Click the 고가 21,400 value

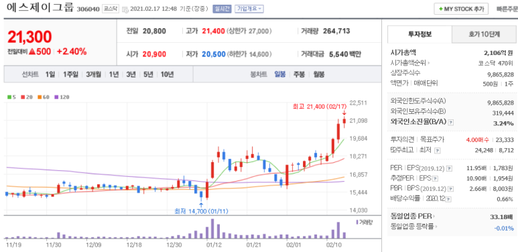[x=213, y=31]
